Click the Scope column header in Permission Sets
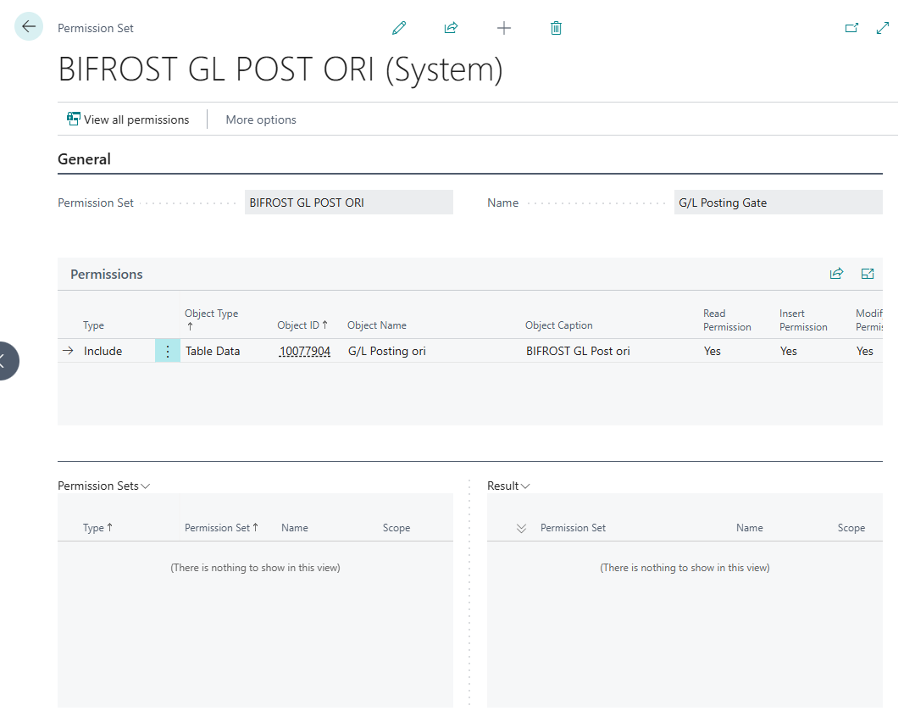This screenshot has height=722, width=915. [396, 528]
